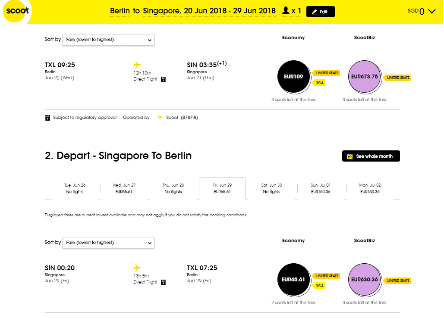444x318 pixels.
Task: Change the passenger count x 1
Action: coord(292,11)
